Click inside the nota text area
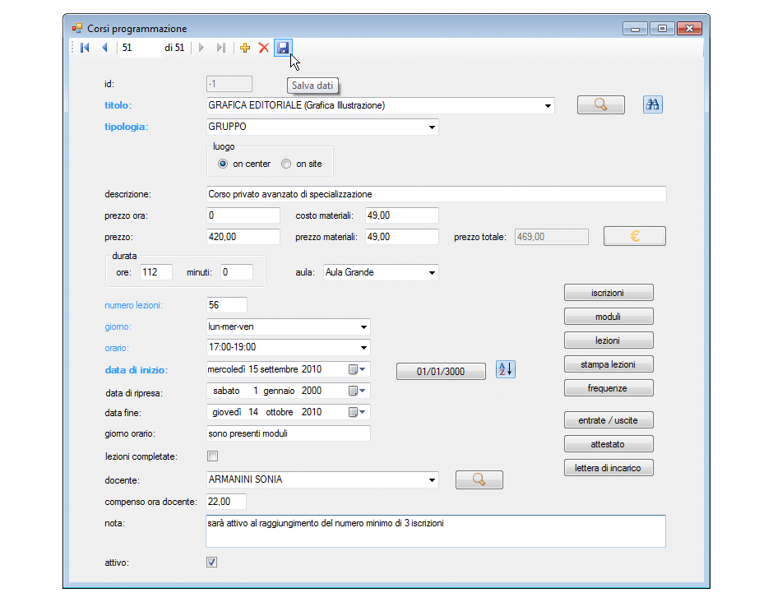This screenshot has width=773, height=602. (x=436, y=531)
